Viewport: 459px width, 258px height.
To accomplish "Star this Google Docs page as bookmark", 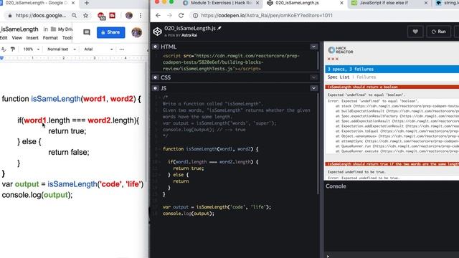I will (x=85, y=16).
